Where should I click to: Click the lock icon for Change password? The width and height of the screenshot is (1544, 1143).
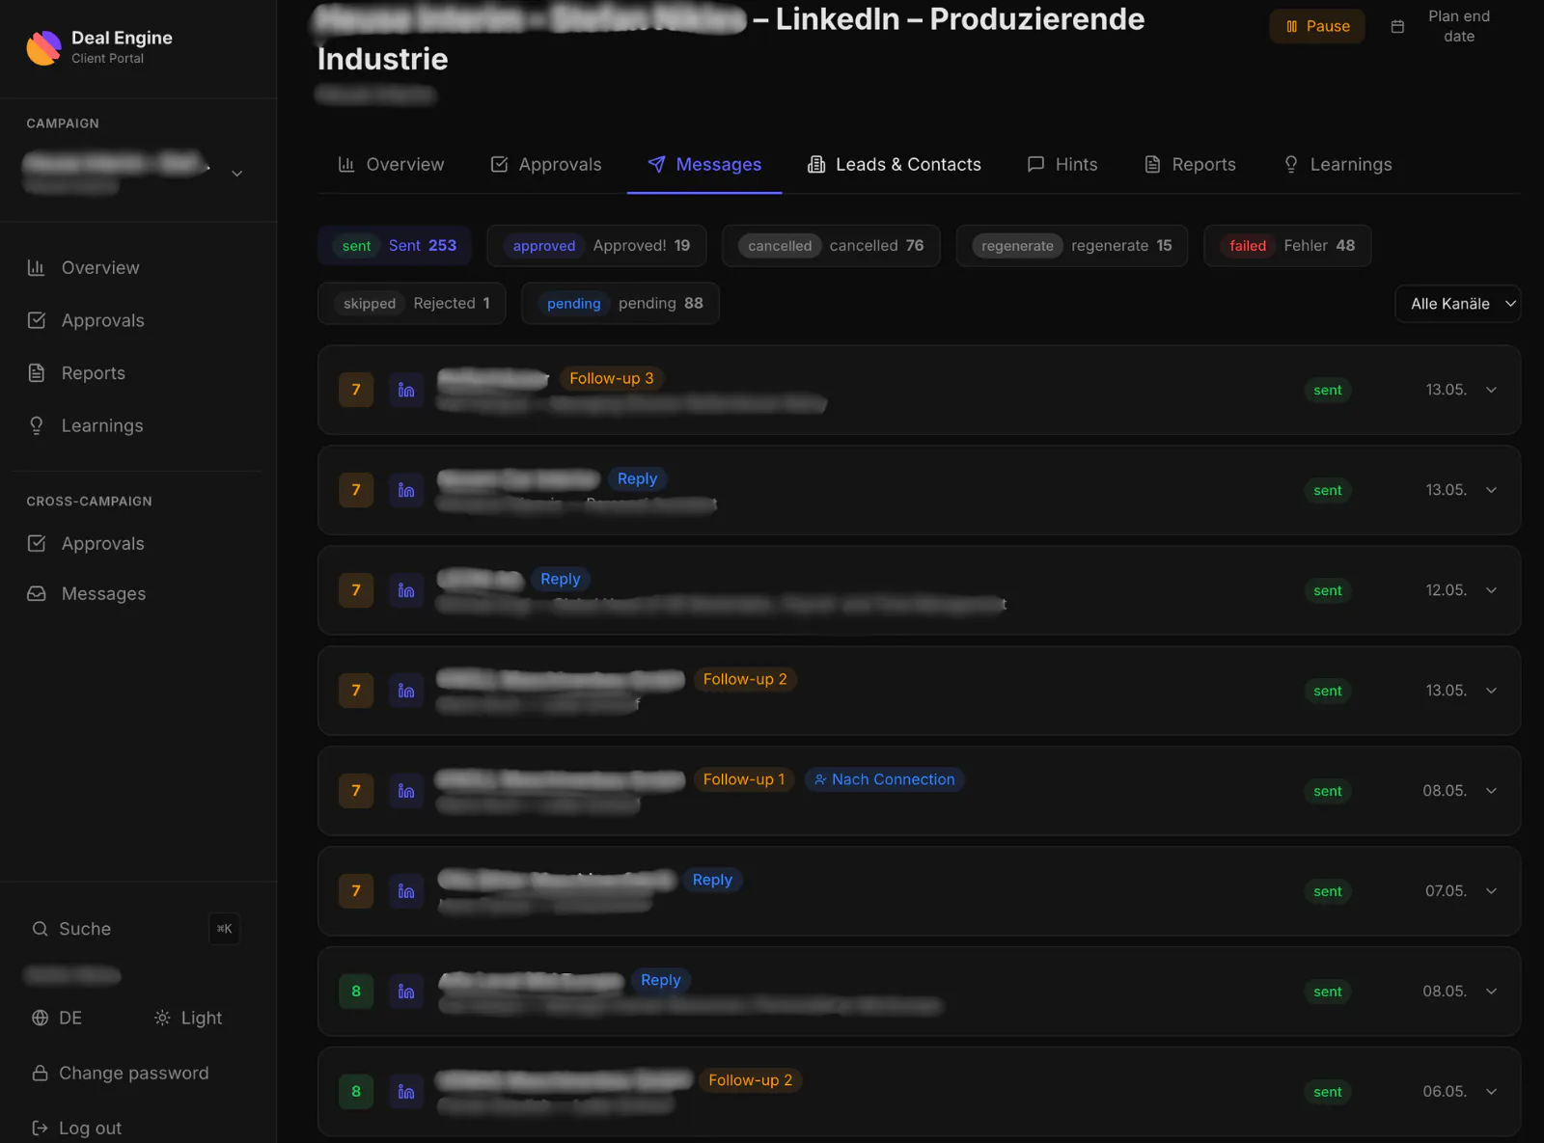coord(40,1073)
